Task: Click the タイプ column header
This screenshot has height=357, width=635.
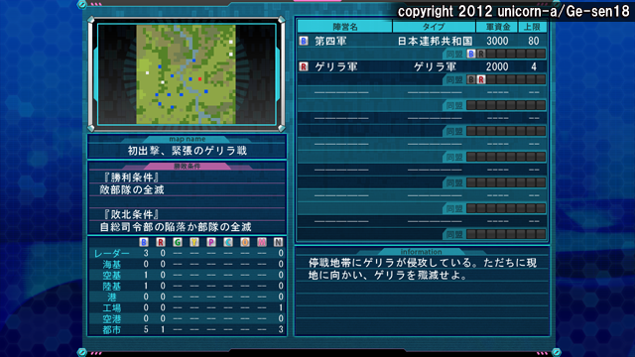Action: [x=434, y=27]
